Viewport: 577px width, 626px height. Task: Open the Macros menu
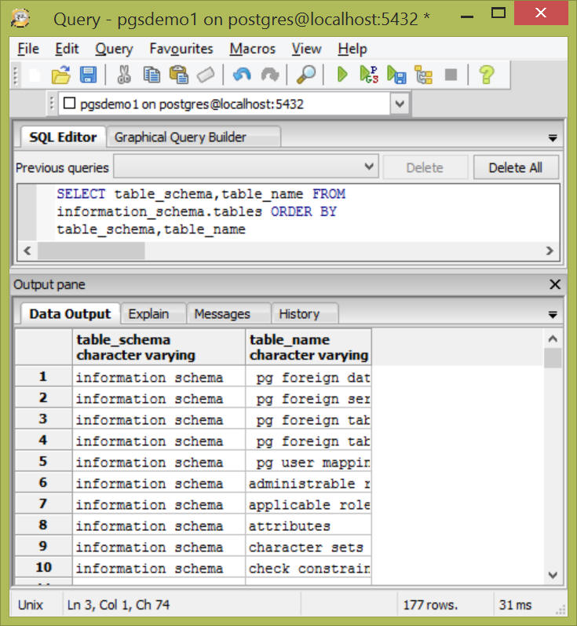pos(253,49)
